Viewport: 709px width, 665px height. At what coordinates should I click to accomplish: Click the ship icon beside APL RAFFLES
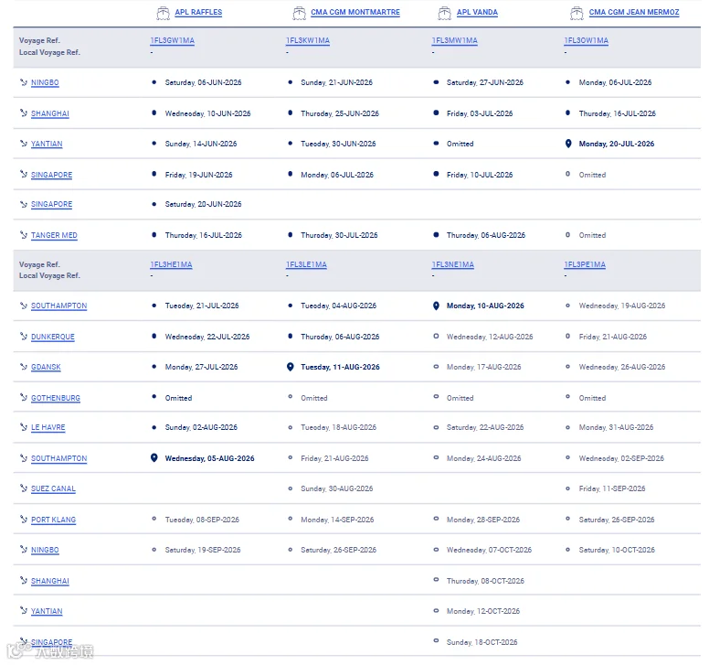(163, 13)
